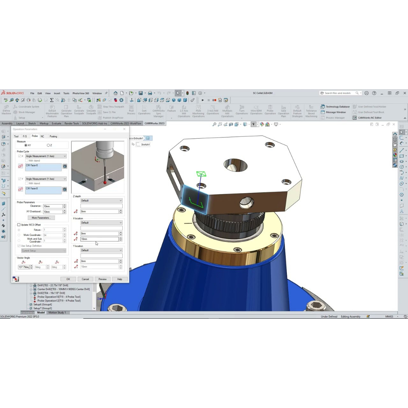This screenshot has width=408, height=408.
Task: Toggle the X probe cycle checkbox
Action: pos(20,156)
